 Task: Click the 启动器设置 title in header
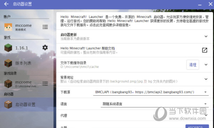click(22, 4)
